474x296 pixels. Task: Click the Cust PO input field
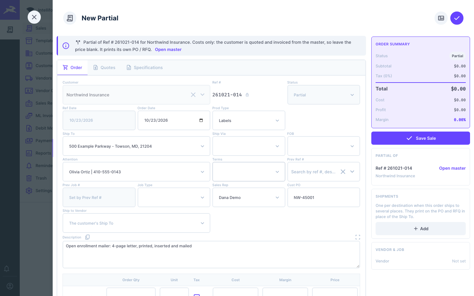324,197
